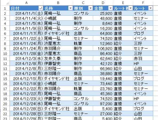
Task: Select cell with date 2014/12/19(金)
Action: point(26,84)
